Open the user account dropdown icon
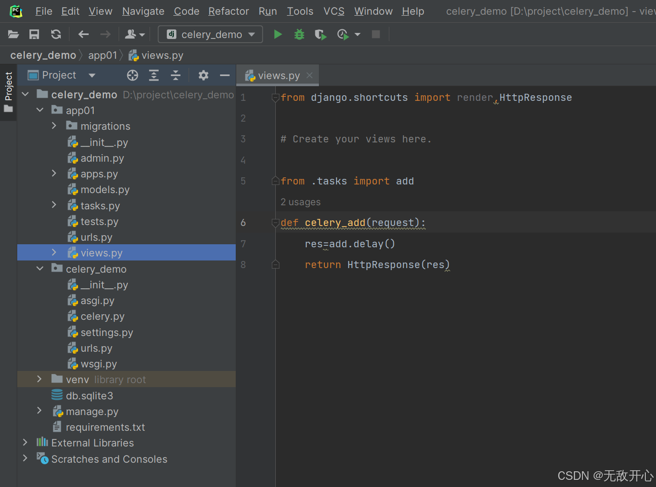 click(x=135, y=34)
